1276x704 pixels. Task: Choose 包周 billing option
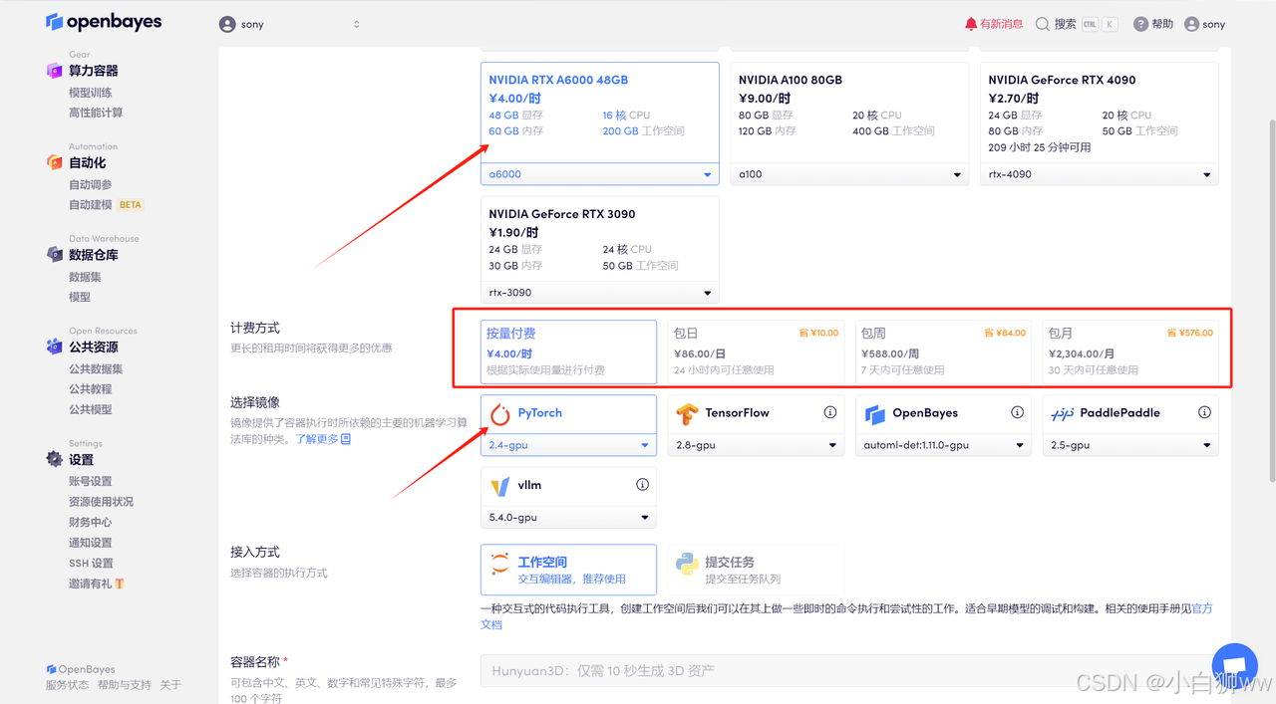(x=943, y=352)
